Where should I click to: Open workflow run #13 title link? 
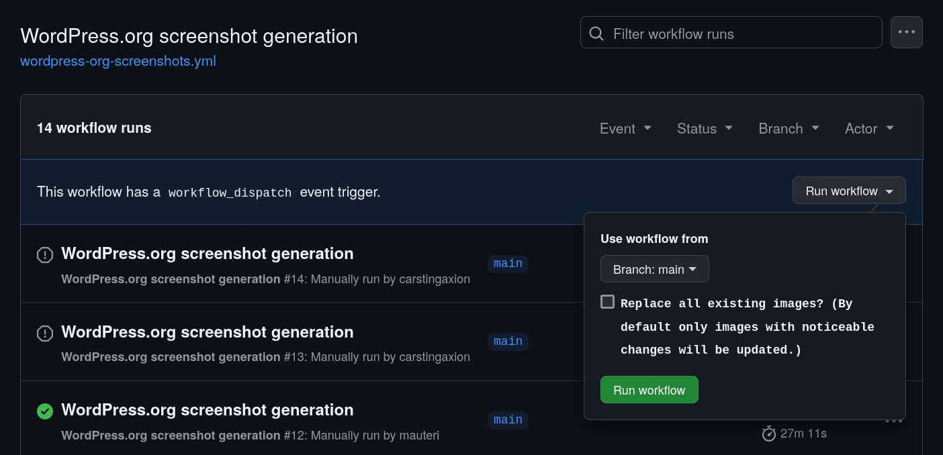[x=208, y=332]
